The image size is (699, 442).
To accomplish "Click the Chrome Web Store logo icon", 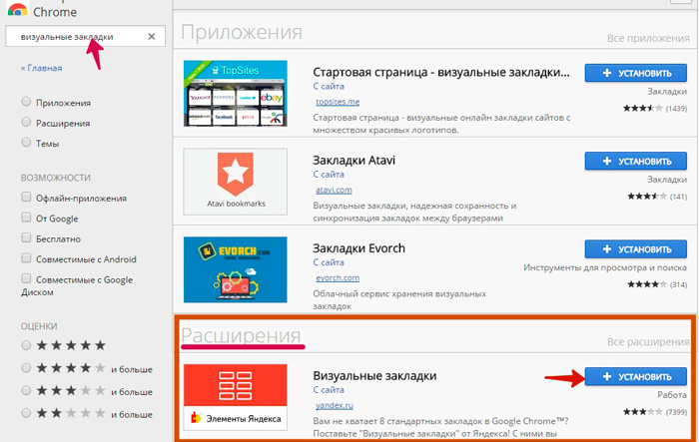I will pyautogui.click(x=18, y=9).
